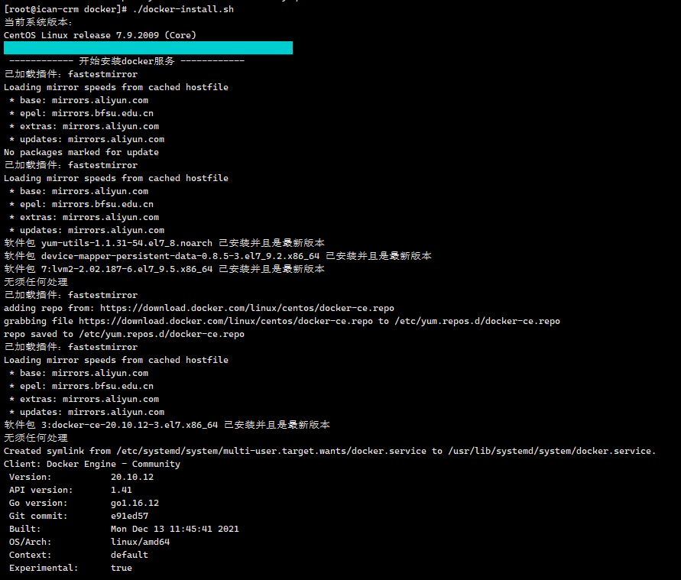
Task: Select the yum-utils-1.1.31-54.el7_8.noarch package line
Action: [164, 243]
